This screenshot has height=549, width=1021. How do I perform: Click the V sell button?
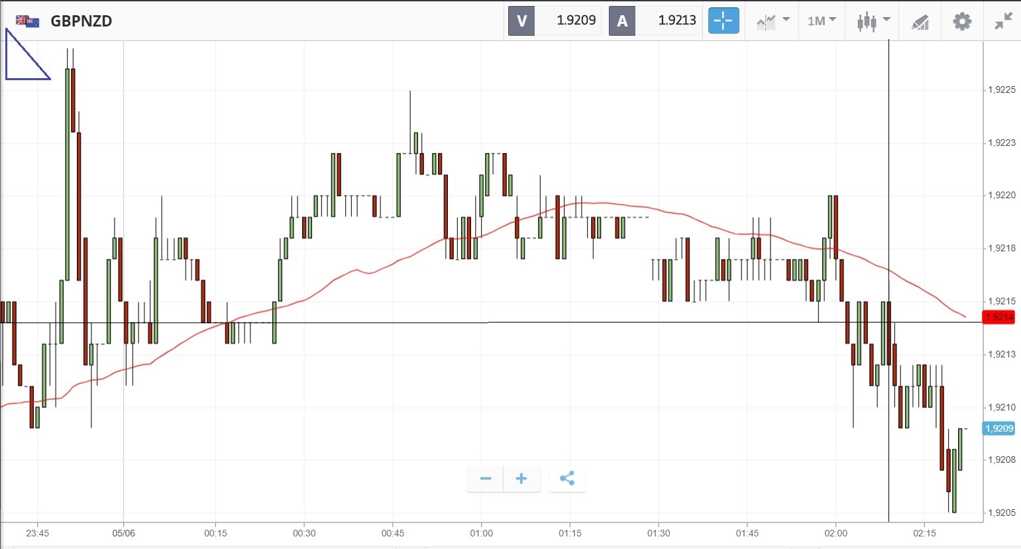[x=521, y=21]
